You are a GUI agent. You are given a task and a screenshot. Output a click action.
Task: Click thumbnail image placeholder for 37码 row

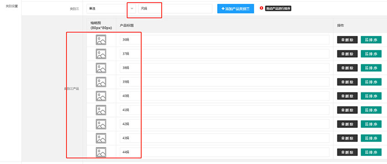tap(101, 54)
